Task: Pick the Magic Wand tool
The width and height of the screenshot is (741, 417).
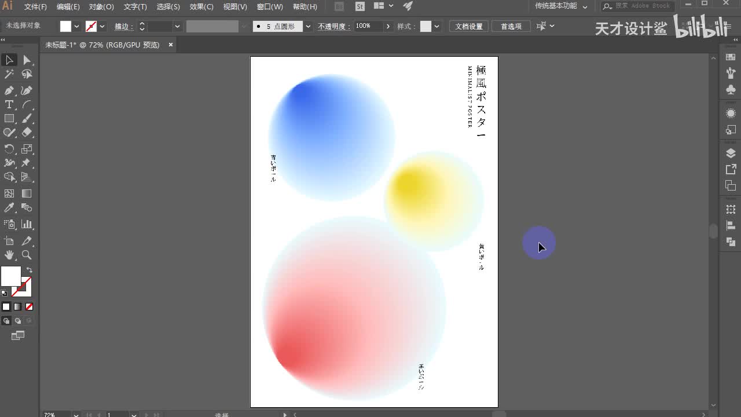Action: pos(9,74)
